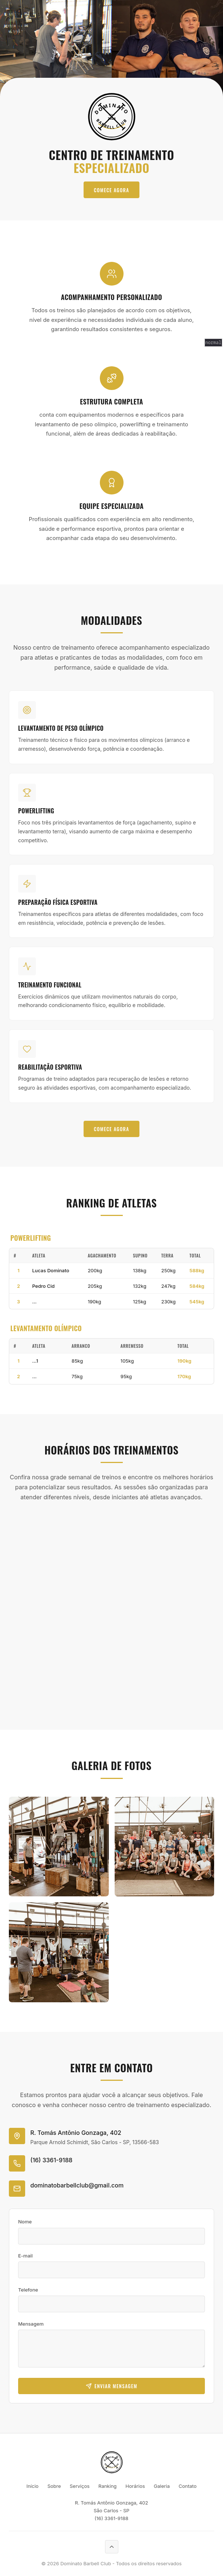Click the Estrutura Completa icon
The image size is (223, 2576).
click(111, 377)
